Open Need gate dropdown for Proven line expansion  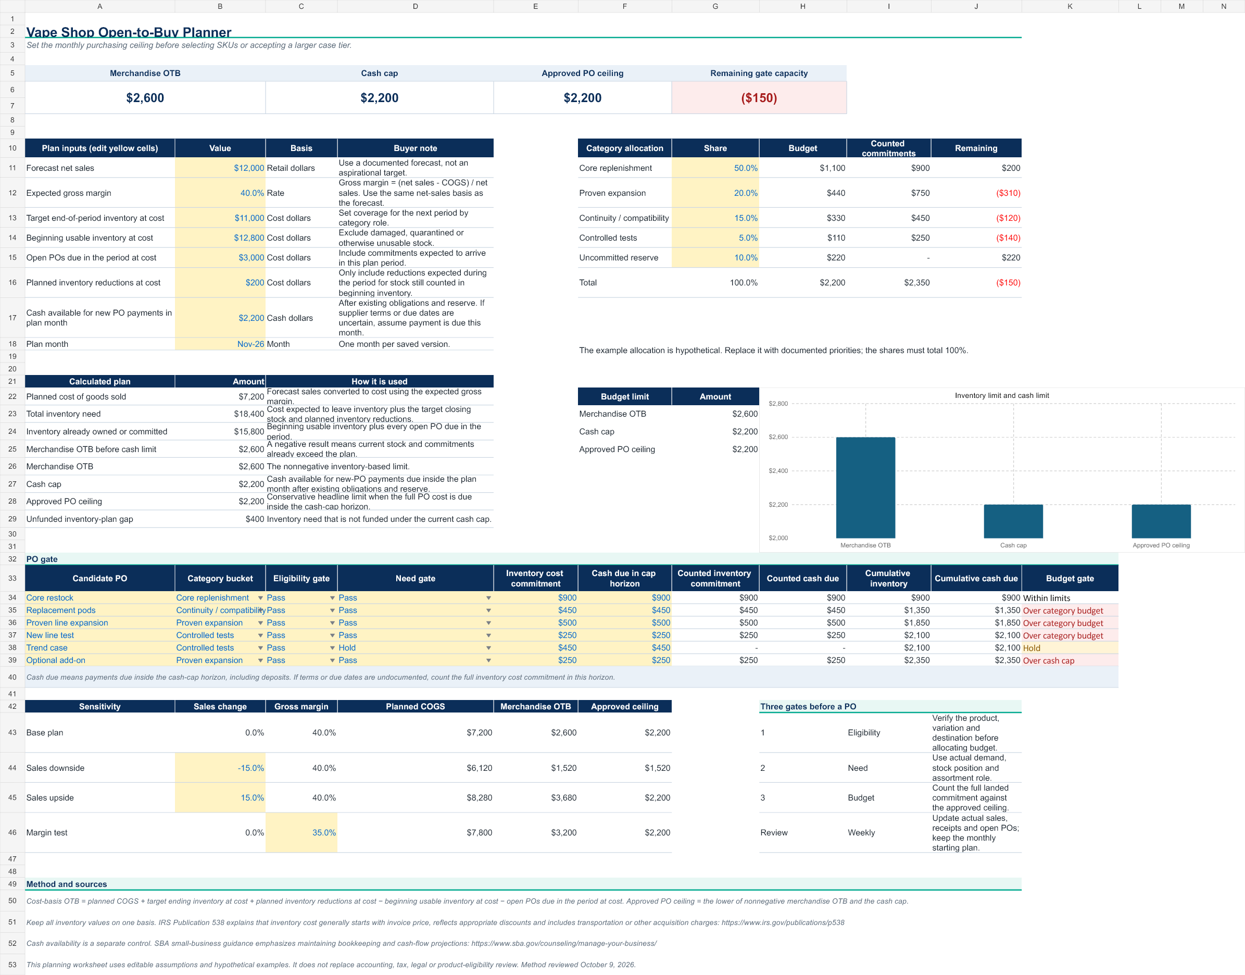click(x=488, y=623)
